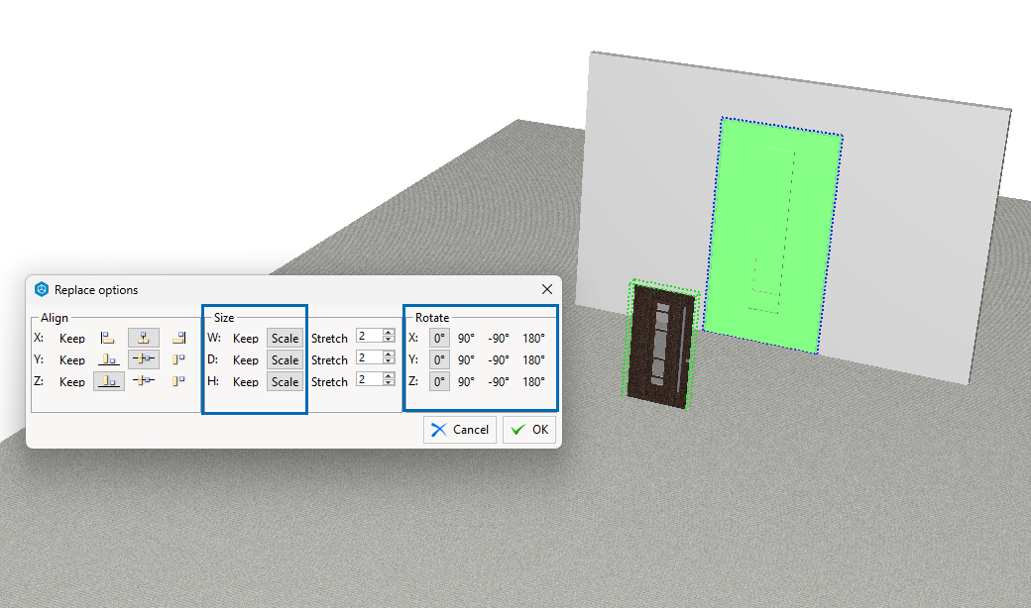The image size is (1031, 608).
Task: Set X rotation to 0°
Action: coord(439,338)
